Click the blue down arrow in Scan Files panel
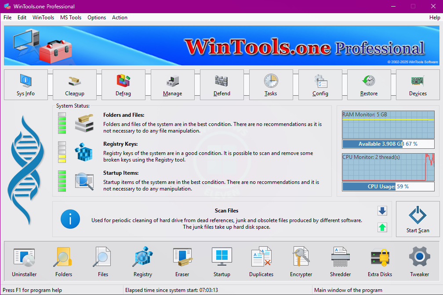 coord(382,211)
